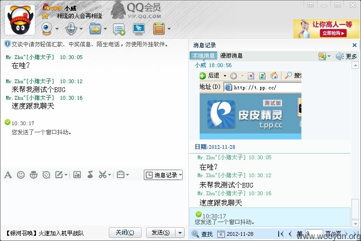Jump to the first page of records

[x=281, y=234]
